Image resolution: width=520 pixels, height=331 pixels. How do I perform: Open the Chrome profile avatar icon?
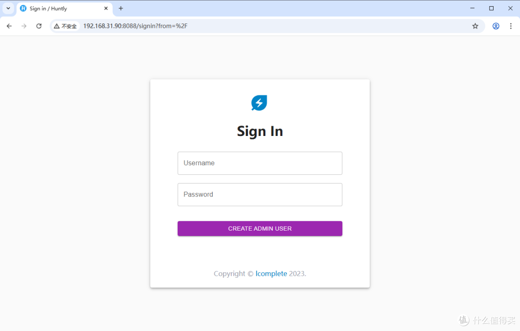(x=496, y=26)
